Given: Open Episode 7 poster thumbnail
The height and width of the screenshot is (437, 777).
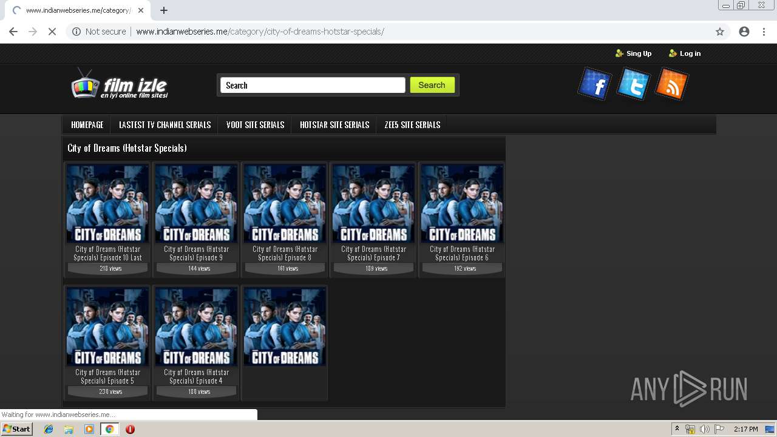Looking at the screenshot, I should pyautogui.click(x=373, y=203).
